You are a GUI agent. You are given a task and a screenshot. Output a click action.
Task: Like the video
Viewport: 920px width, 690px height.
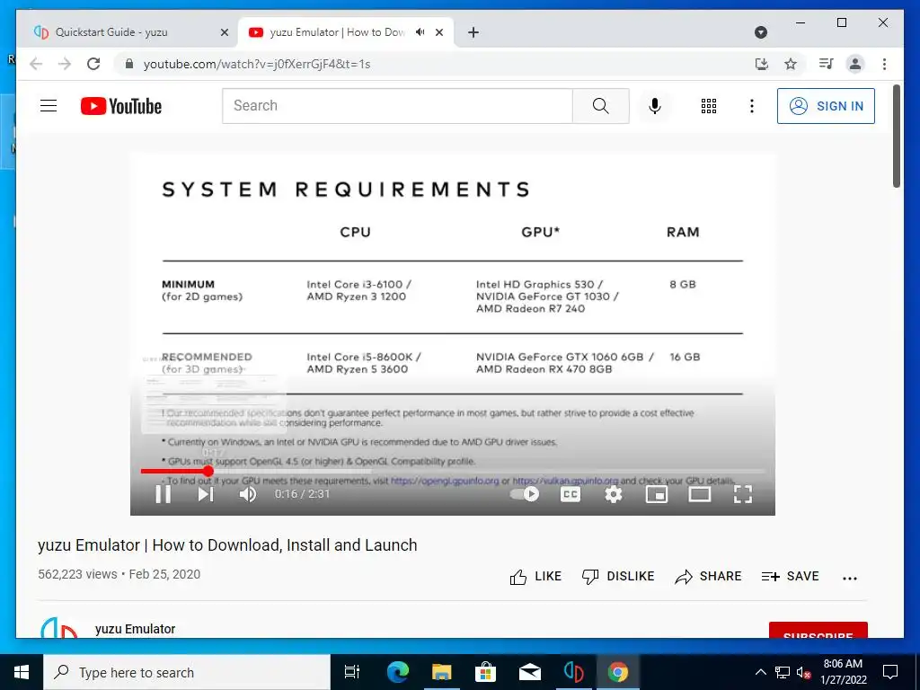point(535,577)
